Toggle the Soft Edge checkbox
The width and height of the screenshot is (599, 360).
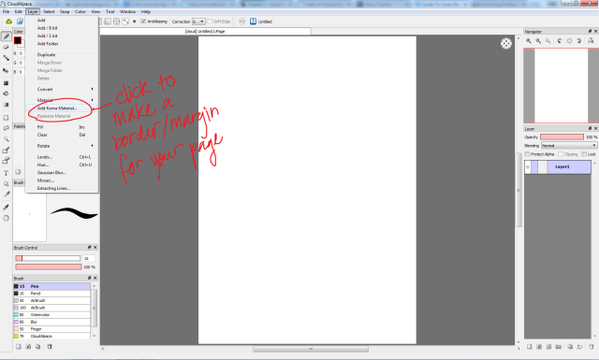(x=210, y=22)
